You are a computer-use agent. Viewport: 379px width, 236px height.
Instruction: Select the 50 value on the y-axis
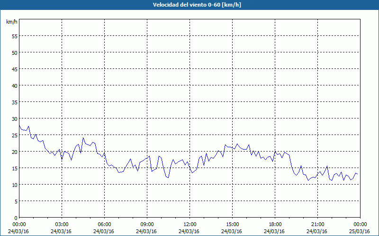[15, 52]
